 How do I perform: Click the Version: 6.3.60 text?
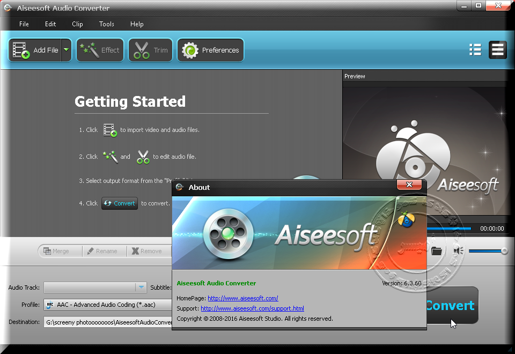402,283
